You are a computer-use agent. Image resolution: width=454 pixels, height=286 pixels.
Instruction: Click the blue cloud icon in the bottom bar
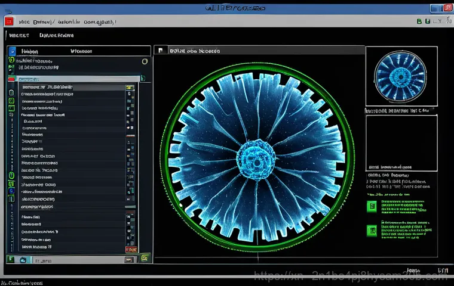click(x=23, y=260)
